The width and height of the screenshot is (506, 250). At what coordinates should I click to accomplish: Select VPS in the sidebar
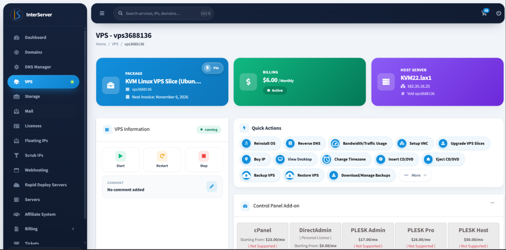[x=43, y=82]
